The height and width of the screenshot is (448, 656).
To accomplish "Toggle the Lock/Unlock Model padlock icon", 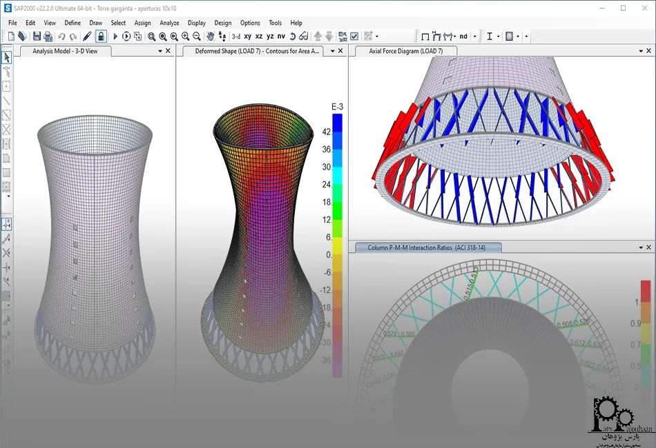I will coord(101,36).
